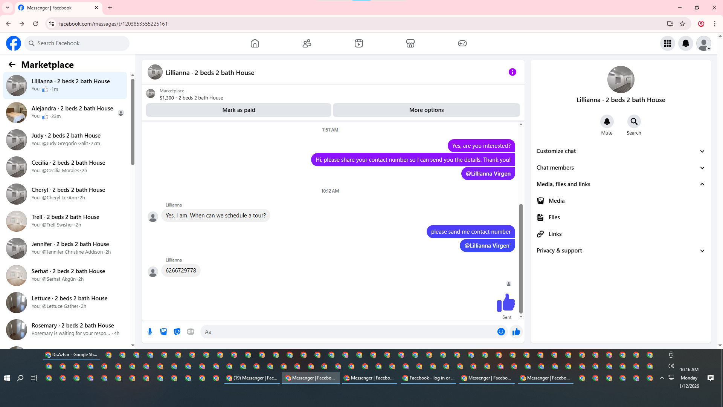Expand Privacy & support section
The width and height of the screenshot is (723, 407).
[x=621, y=251]
